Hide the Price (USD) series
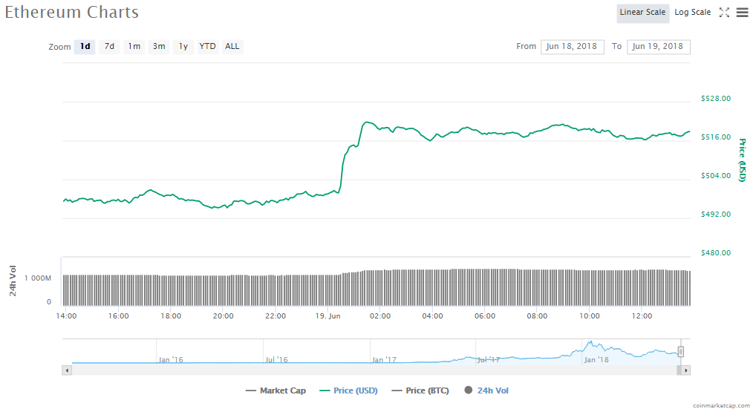 point(347,390)
